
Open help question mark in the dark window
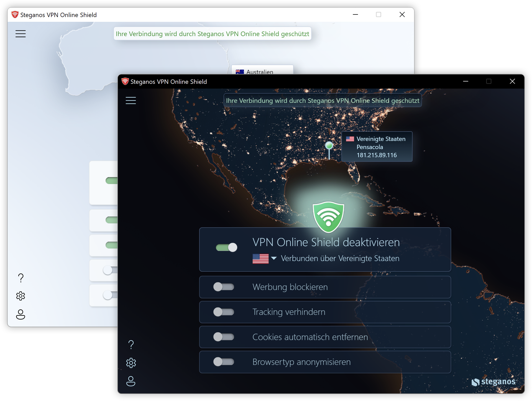pos(131,344)
